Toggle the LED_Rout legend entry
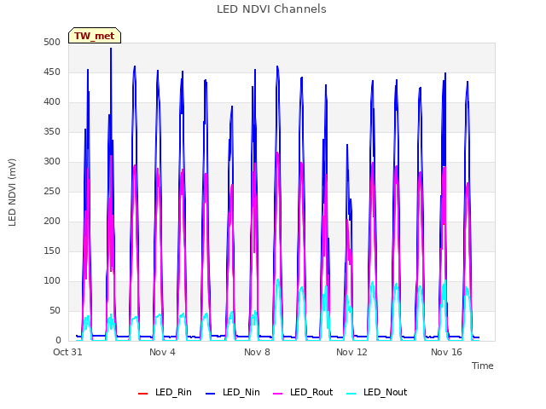 [x=303, y=392]
